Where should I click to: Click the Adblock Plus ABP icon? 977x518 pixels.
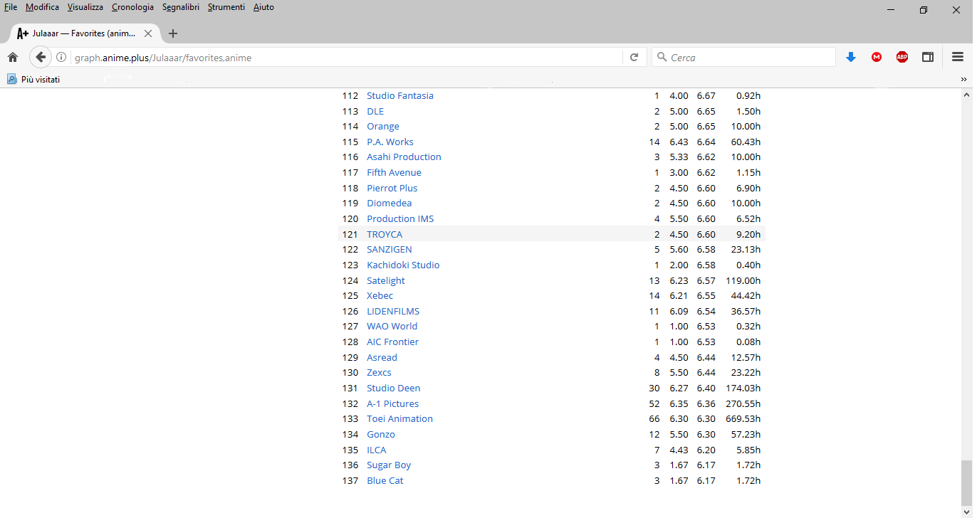coord(902,58)
